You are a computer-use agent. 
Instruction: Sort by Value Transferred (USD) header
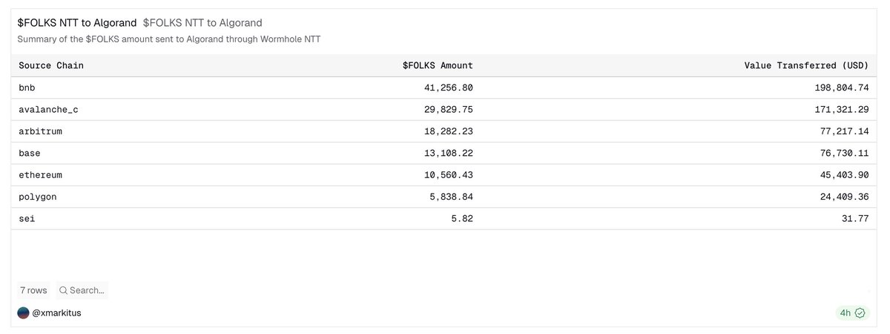click(806, 65)
